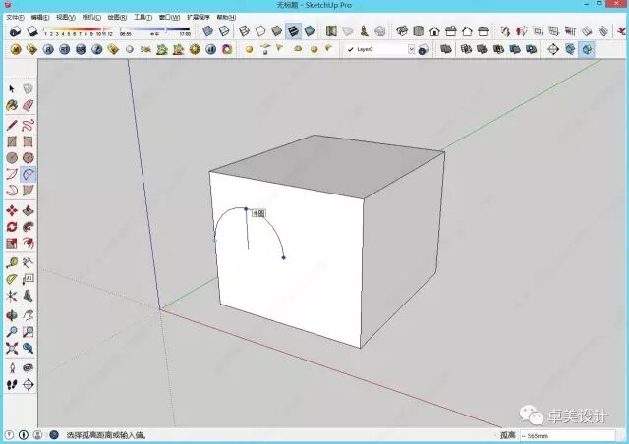Image resolution: width=629 pixels, height=444 pixels.
Task: Choose the Polygon tool
Action: (x=29, y=157)
